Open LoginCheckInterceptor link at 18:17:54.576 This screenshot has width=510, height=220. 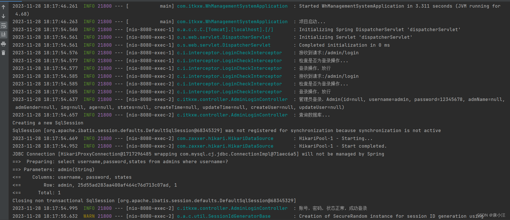click(x=229, y=53)
